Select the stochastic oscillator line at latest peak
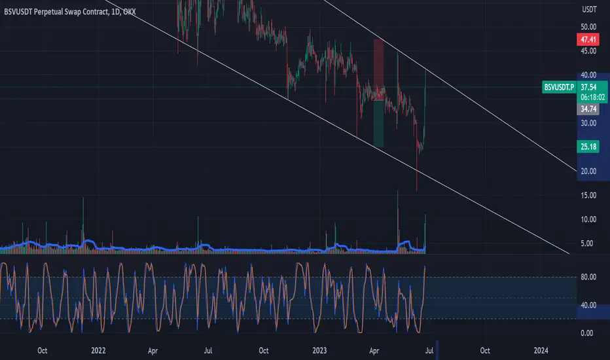 pyautogui.click(x=425, y=268)
